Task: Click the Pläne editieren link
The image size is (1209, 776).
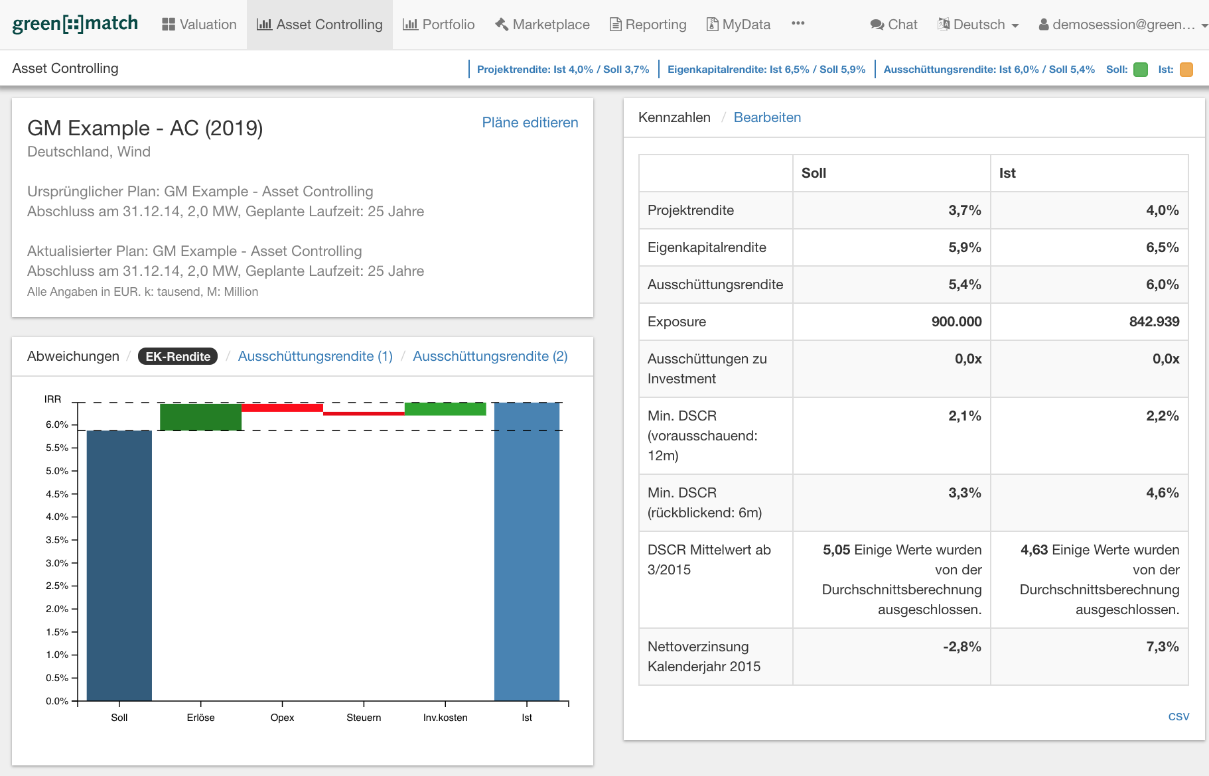Action: [530, 123]
